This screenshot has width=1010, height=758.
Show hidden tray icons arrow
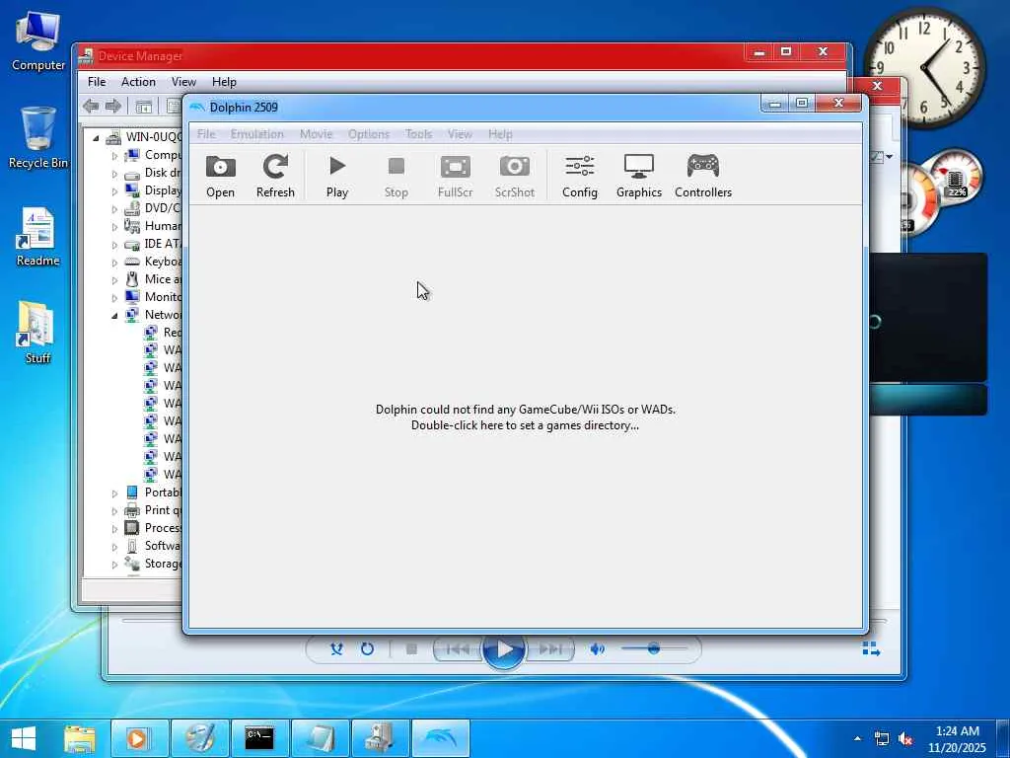857,738
